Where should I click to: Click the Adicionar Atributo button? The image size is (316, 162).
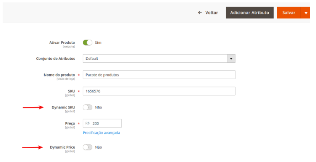(250, 13)
